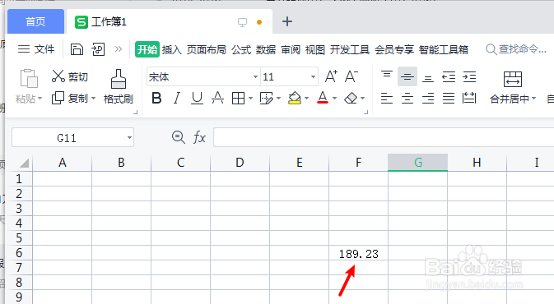
Task: Toggle Italic formatting
Action: click(177, 98)
